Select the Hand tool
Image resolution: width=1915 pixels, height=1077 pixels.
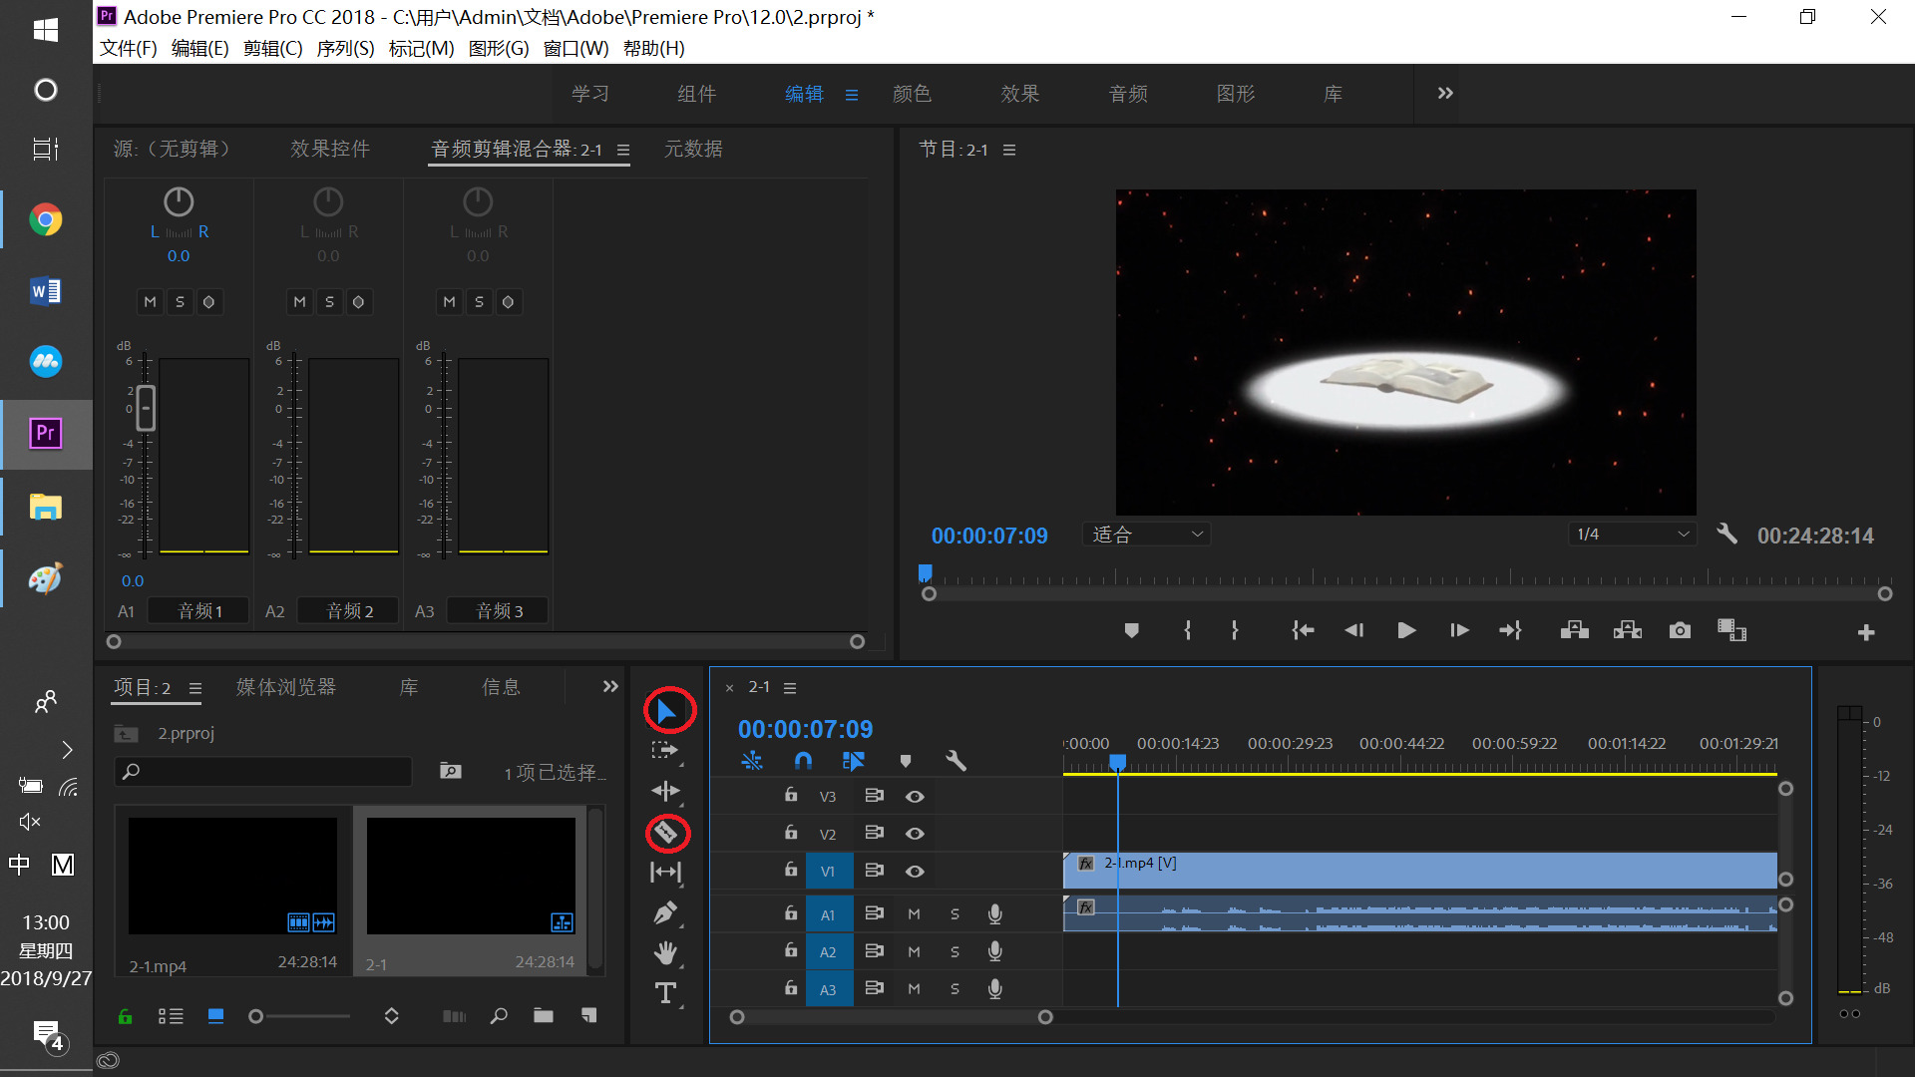pos(665,953)
